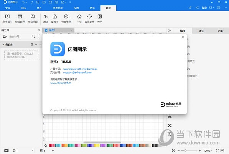Create new document from title bar
229x154 pixels.
click(38, 2)
